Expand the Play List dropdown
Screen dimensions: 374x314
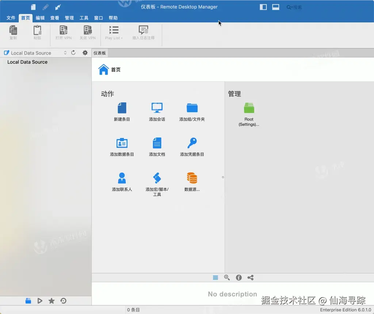point(114,33)
